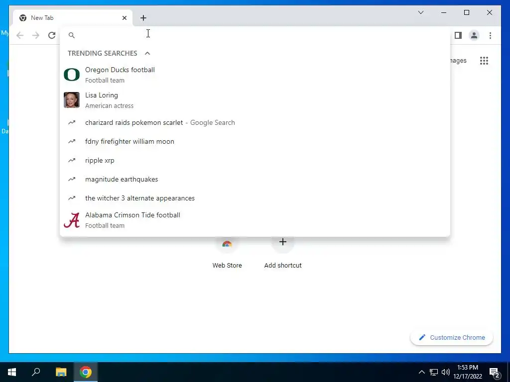Click the search magnifier icon in the omnibox

tap(72, 35)
